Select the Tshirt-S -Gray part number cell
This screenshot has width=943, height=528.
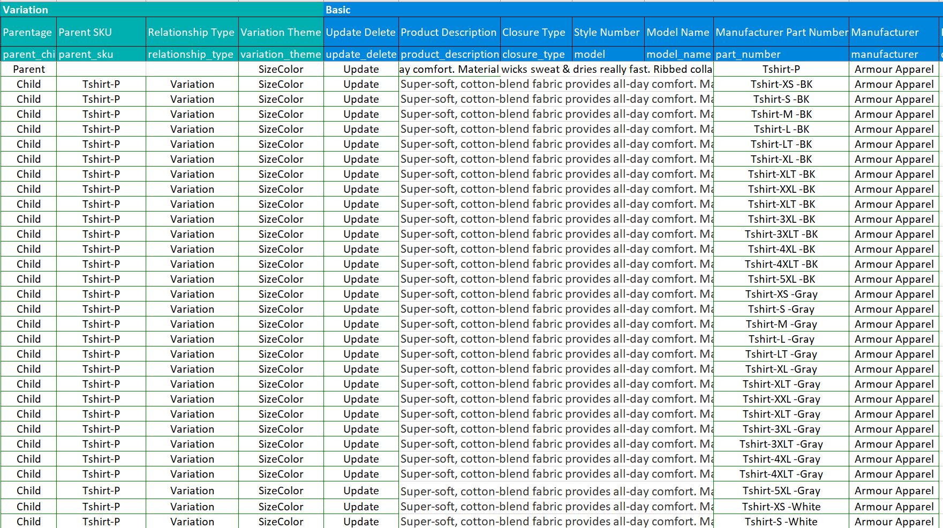781,309
